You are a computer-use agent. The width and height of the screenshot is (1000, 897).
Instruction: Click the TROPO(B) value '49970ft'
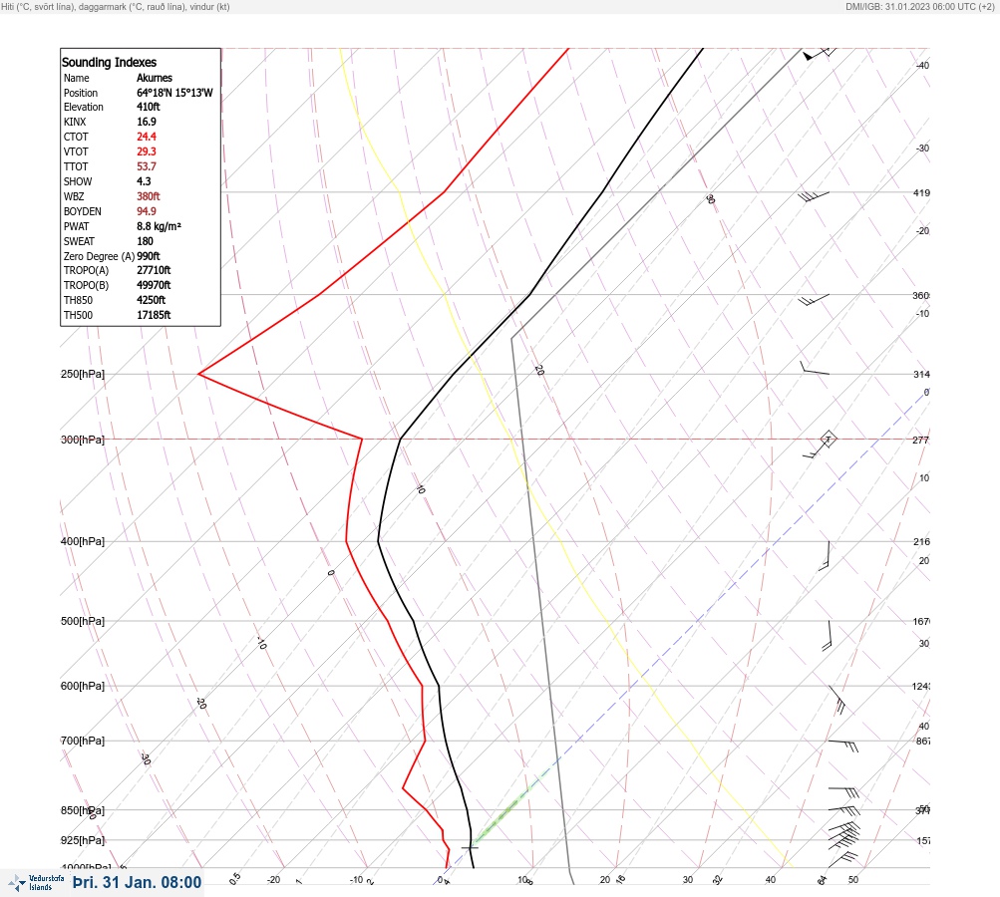(154, 285)
